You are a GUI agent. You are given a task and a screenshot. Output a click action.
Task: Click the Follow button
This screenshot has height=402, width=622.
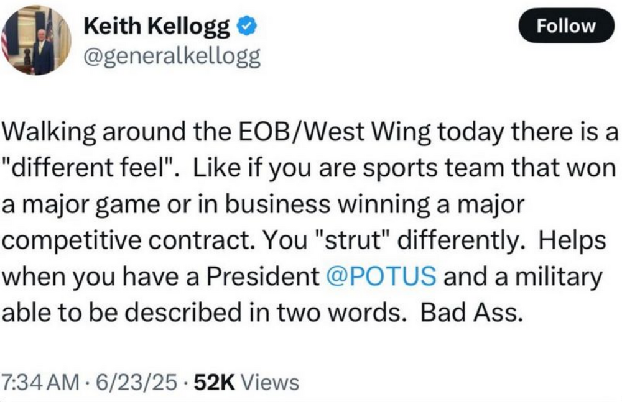pos(566,26)
